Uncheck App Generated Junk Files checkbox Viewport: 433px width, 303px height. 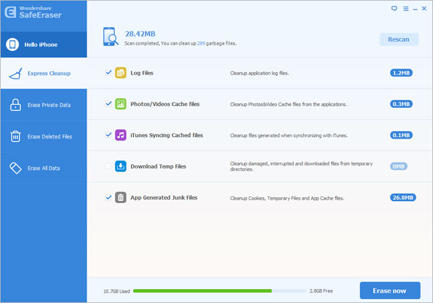pos(108,197)
